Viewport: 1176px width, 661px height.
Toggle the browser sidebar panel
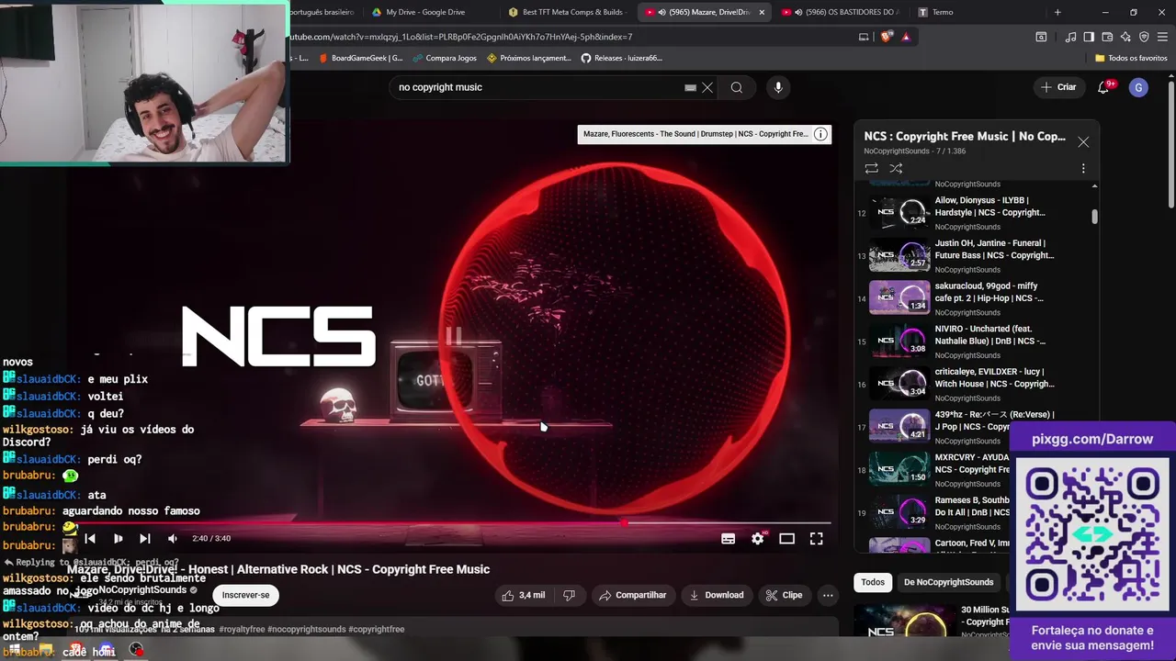click(1089, 37)
